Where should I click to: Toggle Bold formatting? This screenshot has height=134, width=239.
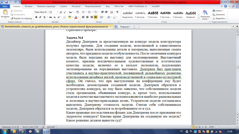pos(36,17)
